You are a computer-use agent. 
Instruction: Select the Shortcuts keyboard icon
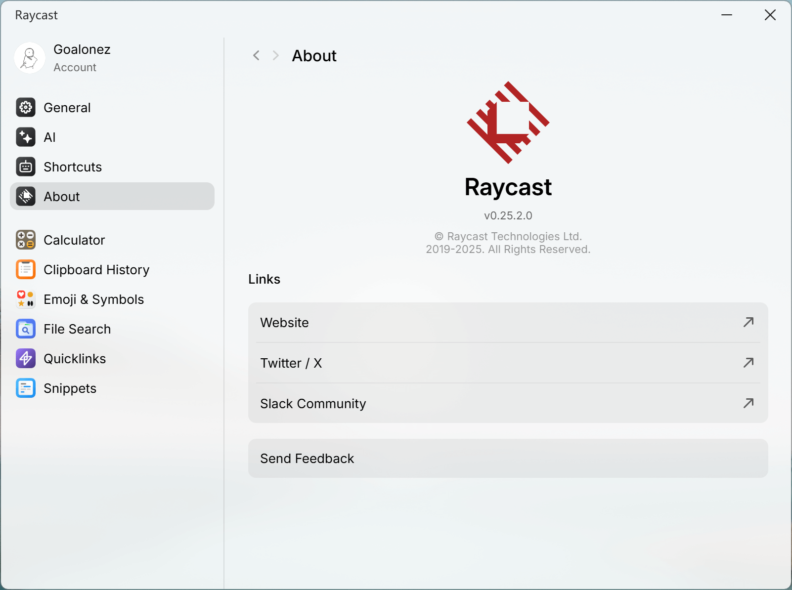point(26,167)
